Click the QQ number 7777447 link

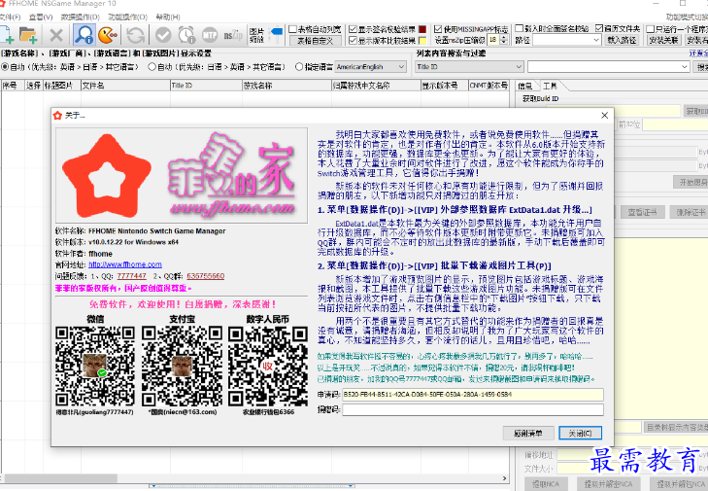coord(131,276)
